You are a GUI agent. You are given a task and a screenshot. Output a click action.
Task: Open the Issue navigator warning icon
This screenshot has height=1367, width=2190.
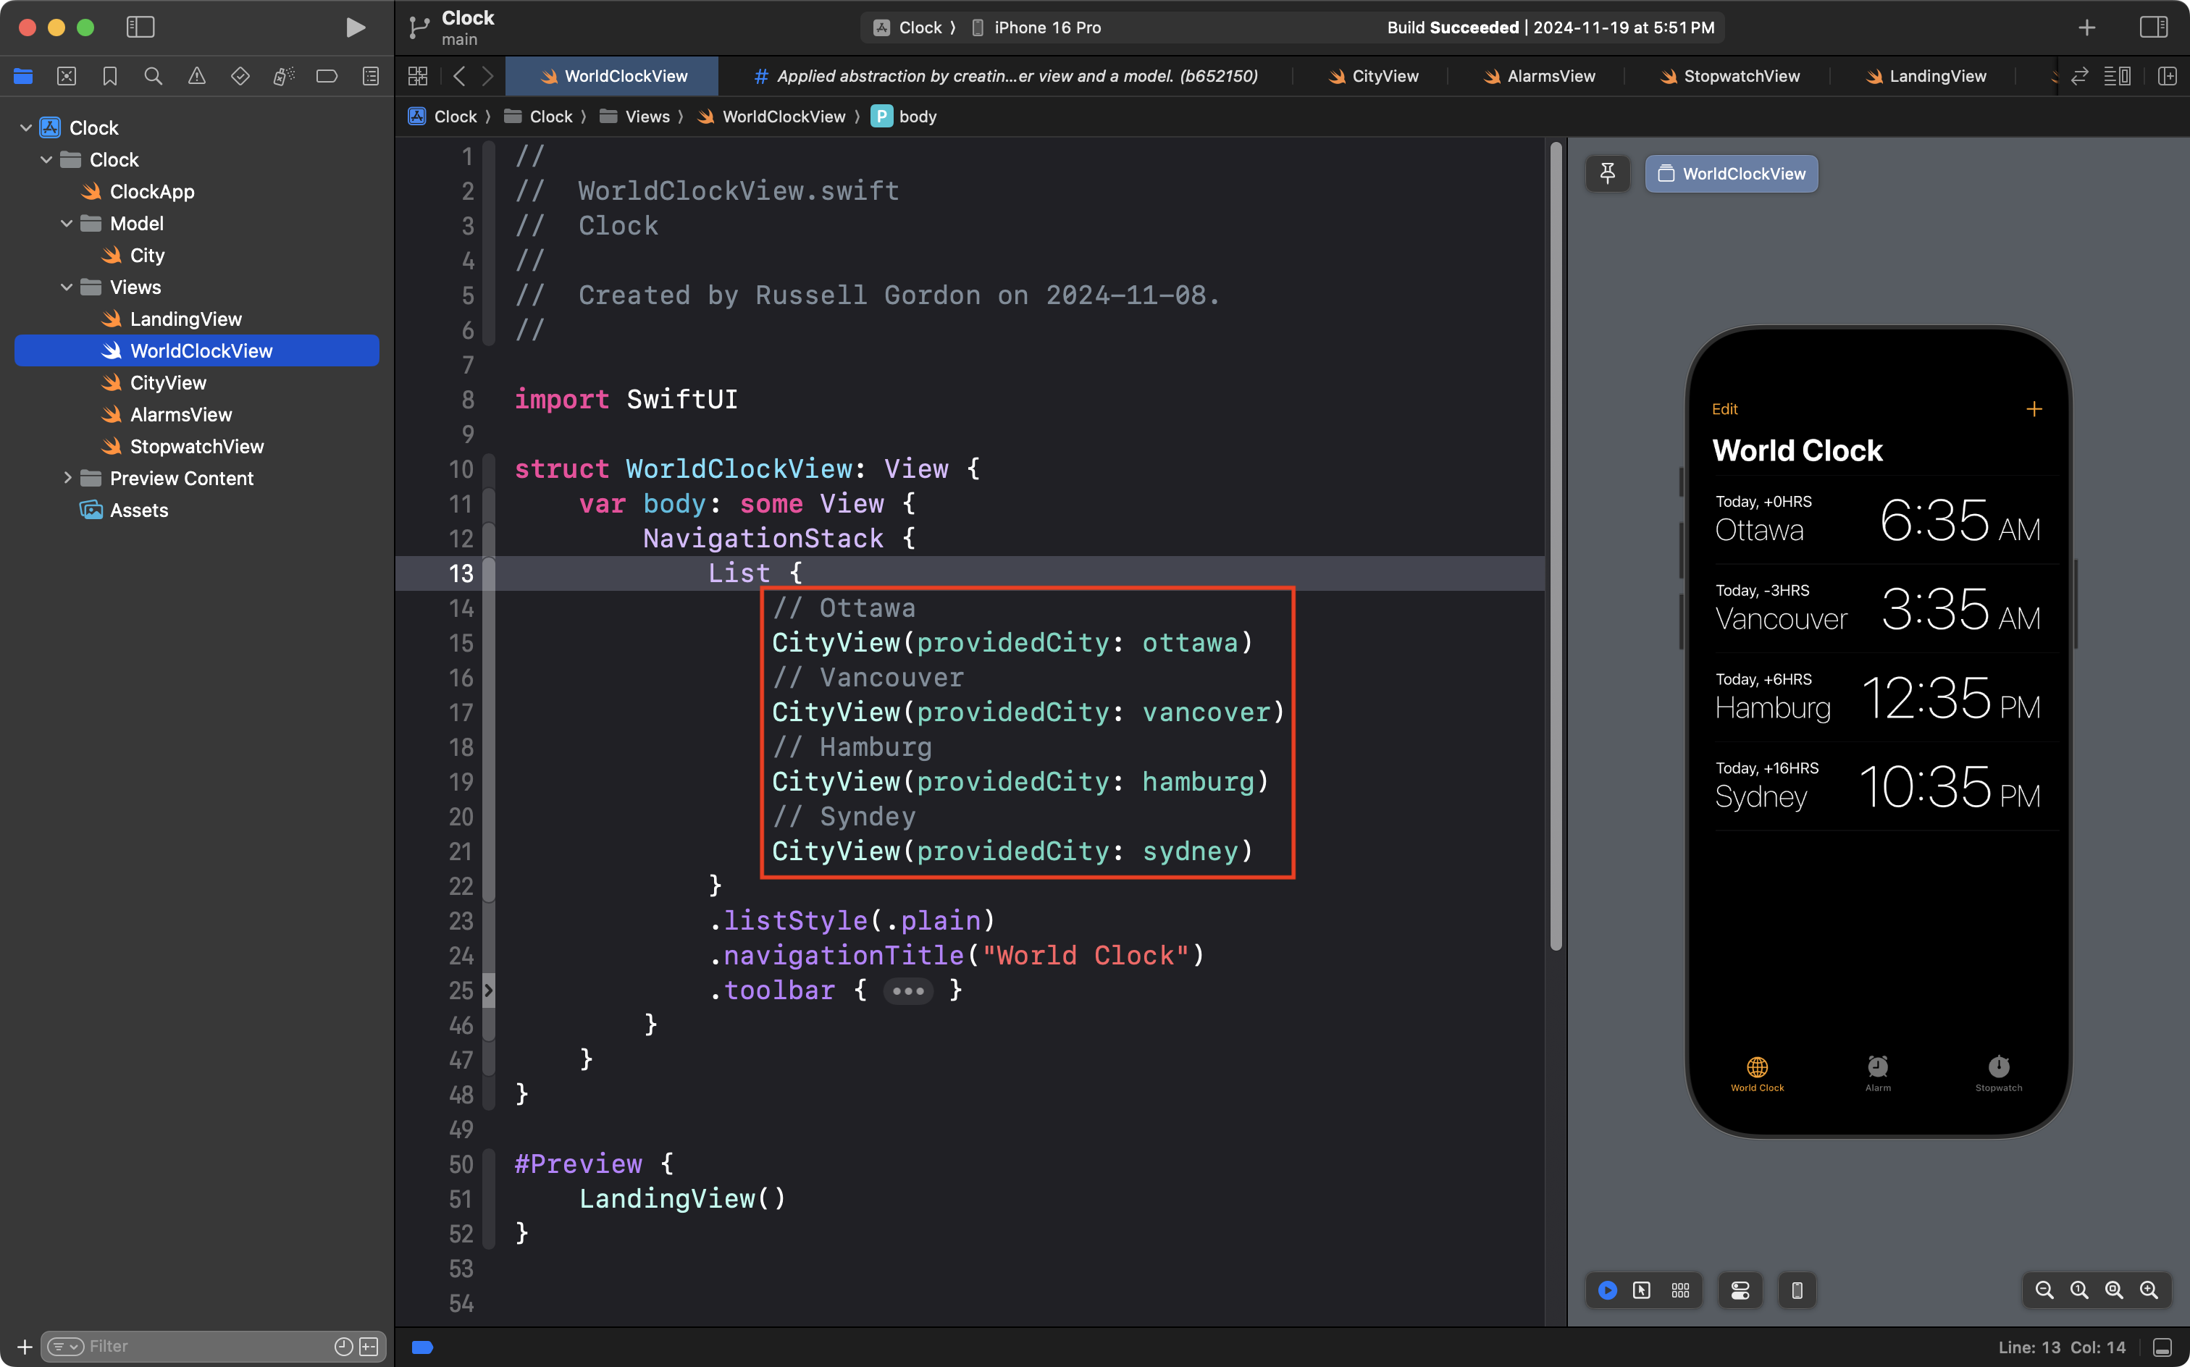coord(196,77)
